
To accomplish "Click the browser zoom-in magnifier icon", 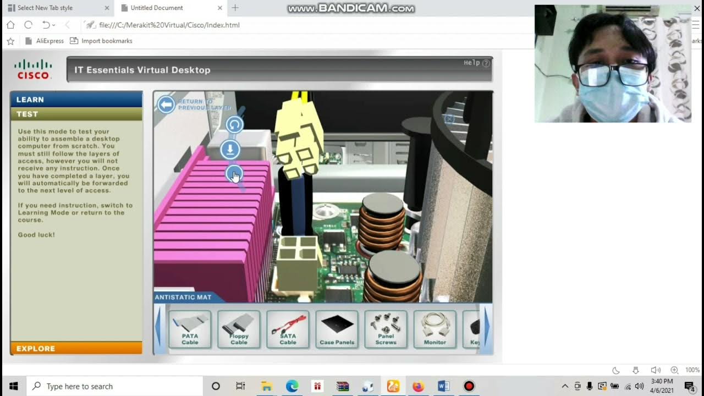I will pyautogui.click(x=674, y=370).
